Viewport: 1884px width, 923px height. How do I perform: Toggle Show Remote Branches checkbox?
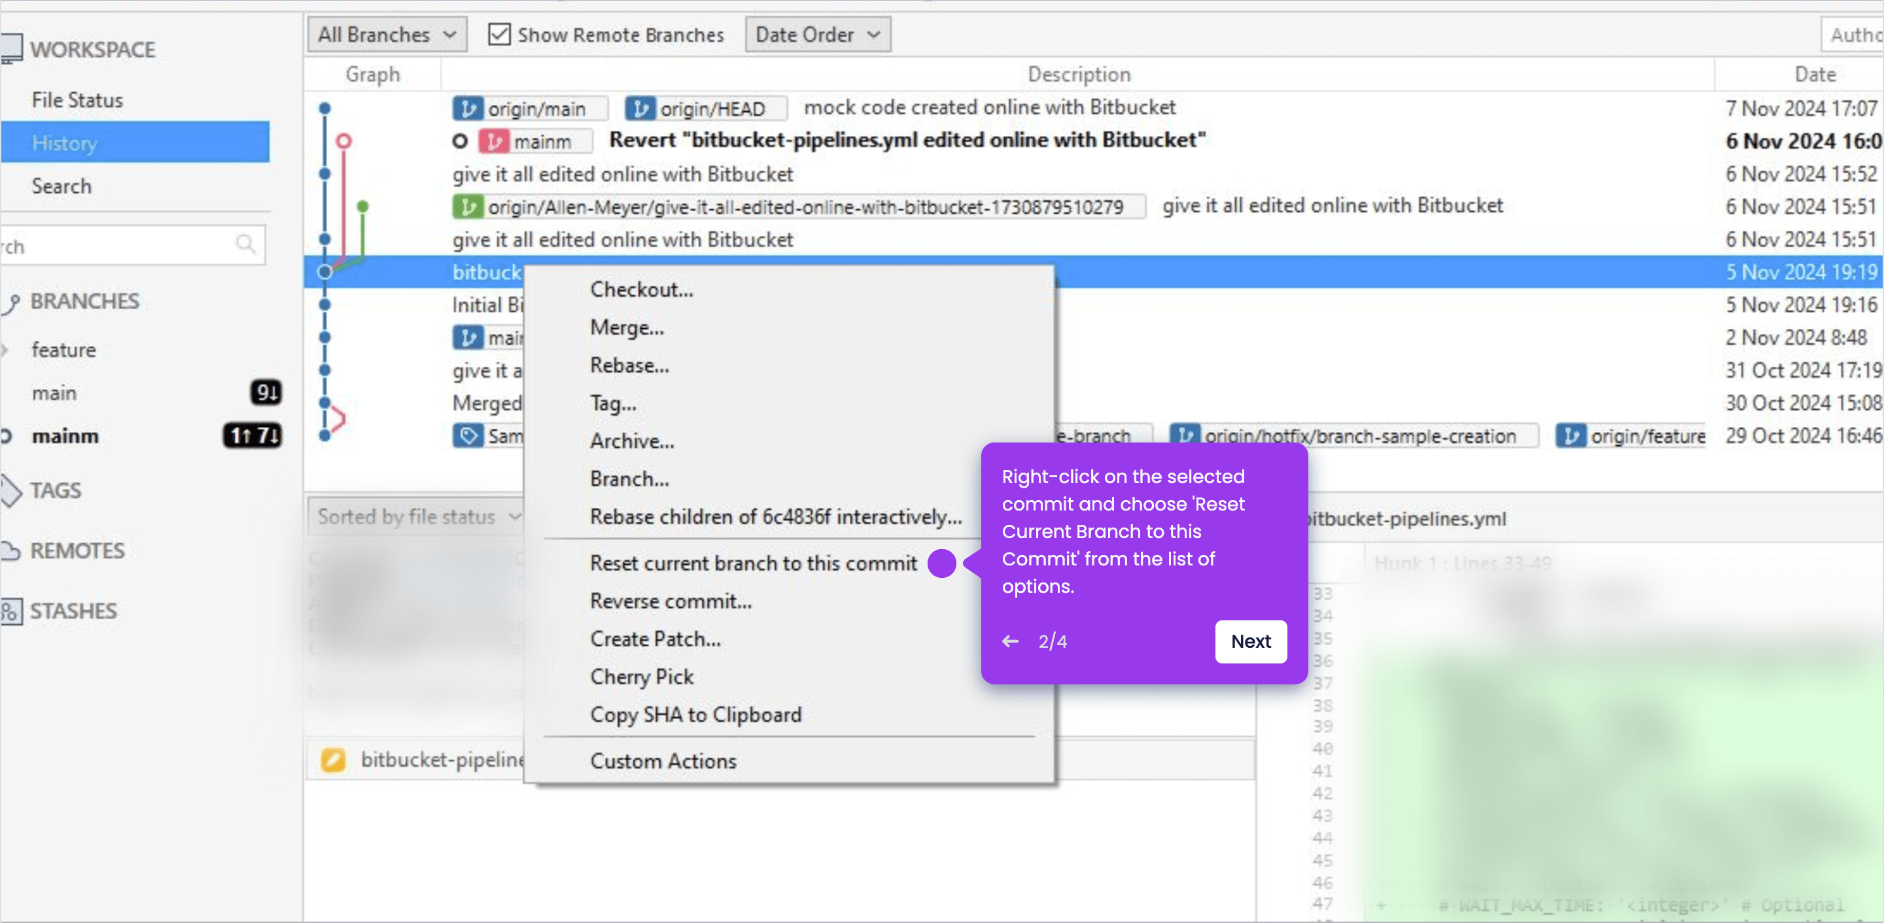tap(498, 35)
